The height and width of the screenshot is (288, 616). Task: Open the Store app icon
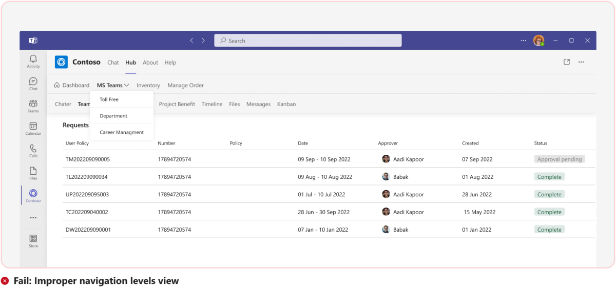pos(33,241)
